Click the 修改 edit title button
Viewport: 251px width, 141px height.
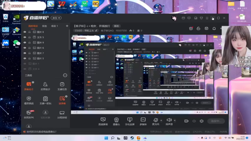point(116,26)
